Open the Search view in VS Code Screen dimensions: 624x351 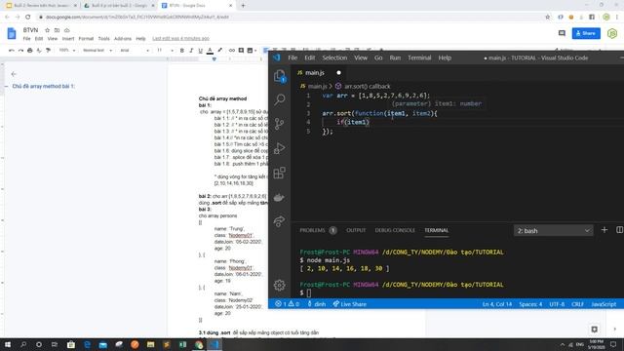point(280,99)
